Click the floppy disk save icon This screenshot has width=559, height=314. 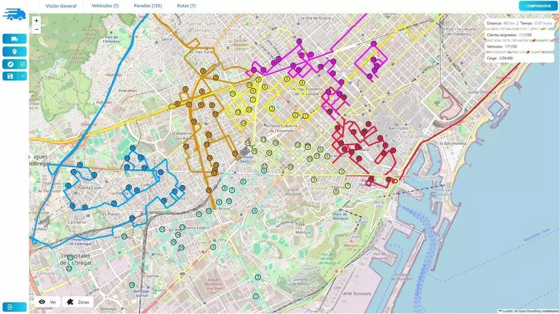10,76
